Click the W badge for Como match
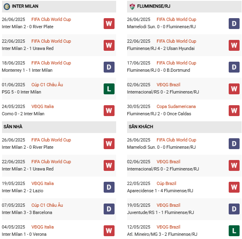Viewport: 242px width, 239px height. pyautogui.click(x=109, y=110)
